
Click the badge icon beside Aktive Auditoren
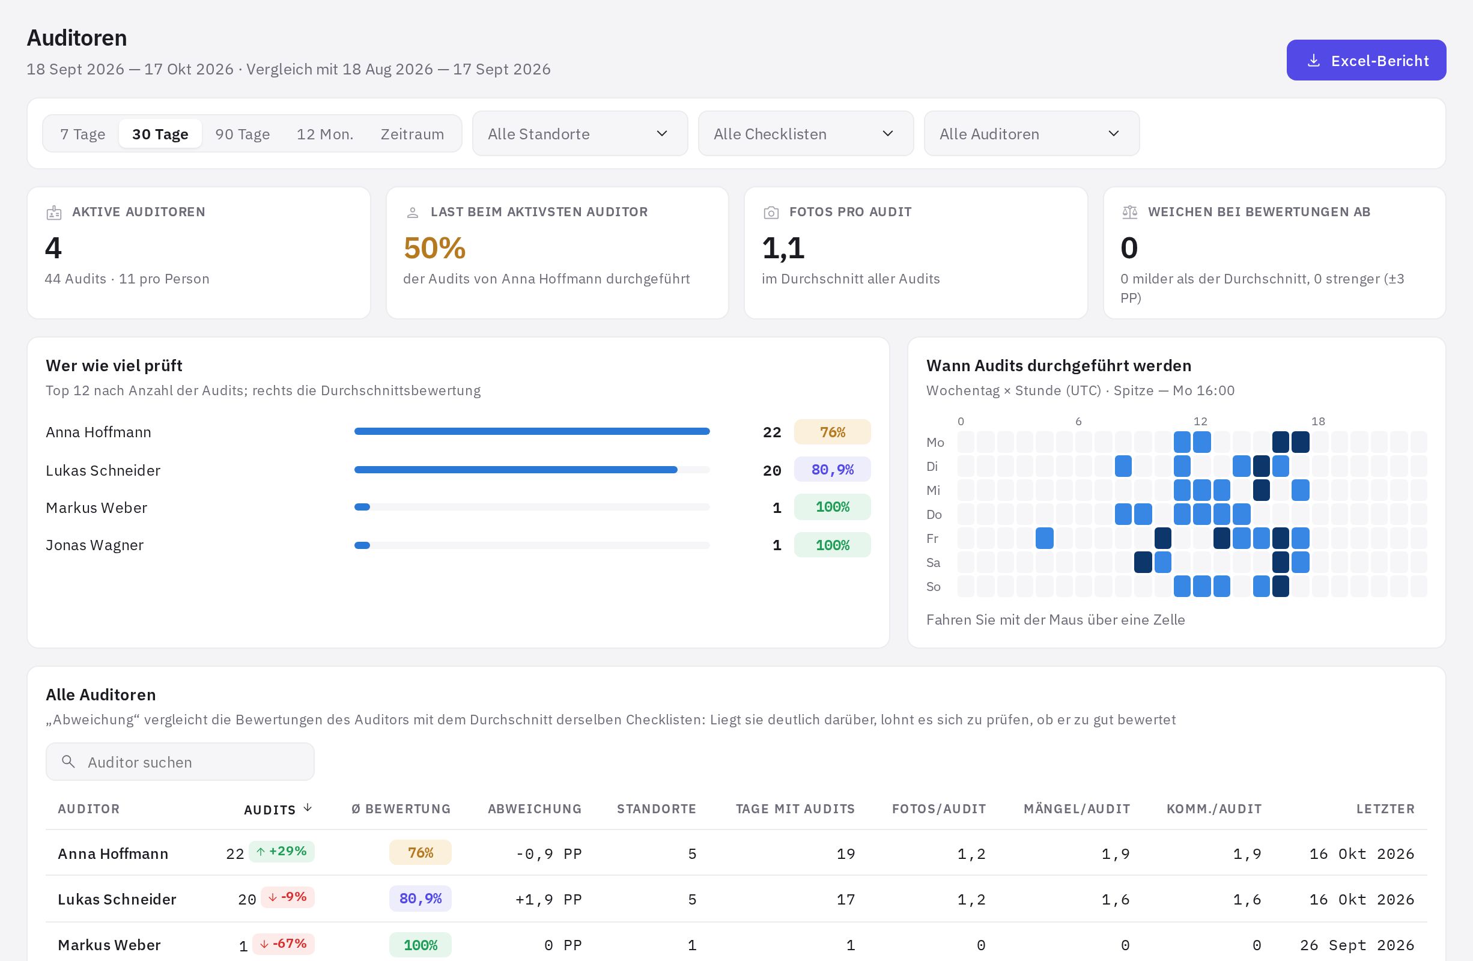tap(54, 213)
